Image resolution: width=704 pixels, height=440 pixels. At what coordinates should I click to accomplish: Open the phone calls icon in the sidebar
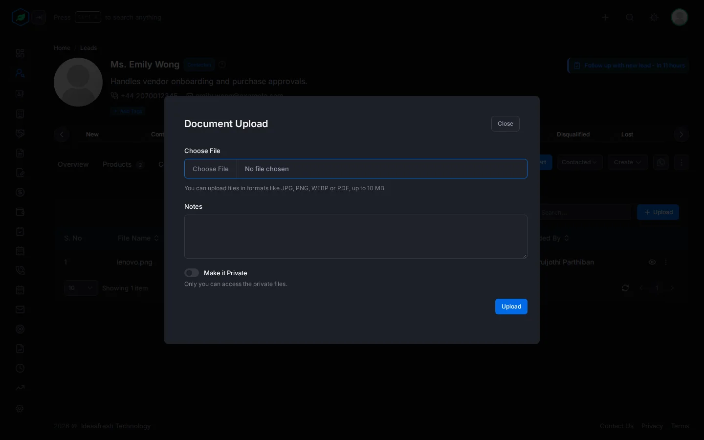(x=20, y=270)
